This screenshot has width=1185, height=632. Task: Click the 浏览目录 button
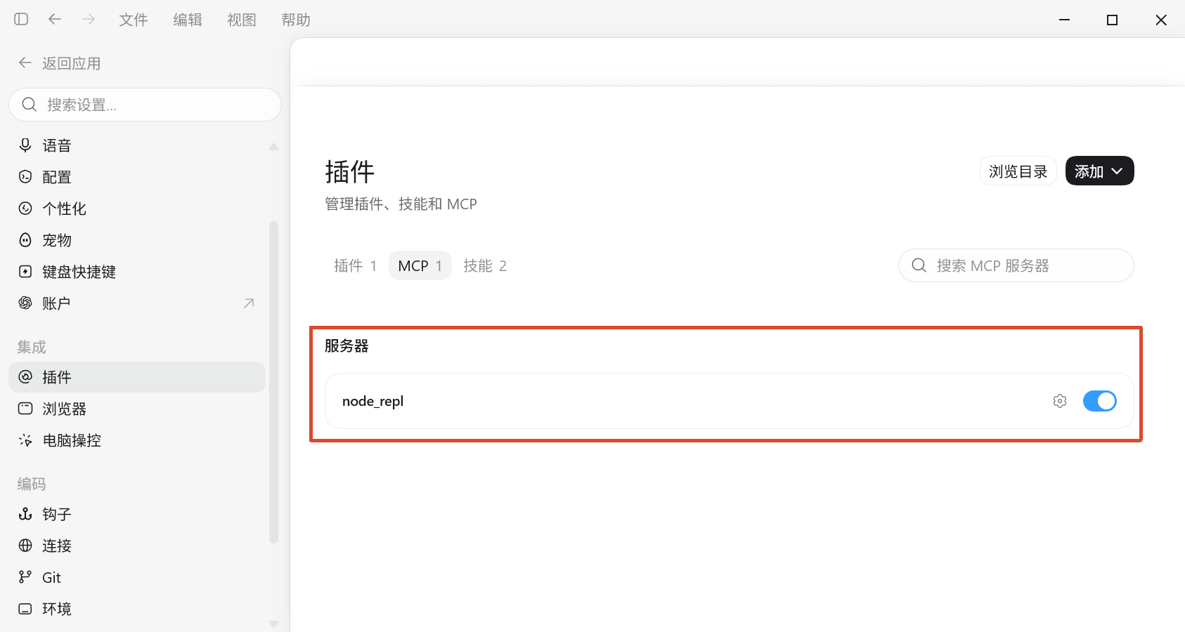pyautogui.click(x=1018, y=171)
